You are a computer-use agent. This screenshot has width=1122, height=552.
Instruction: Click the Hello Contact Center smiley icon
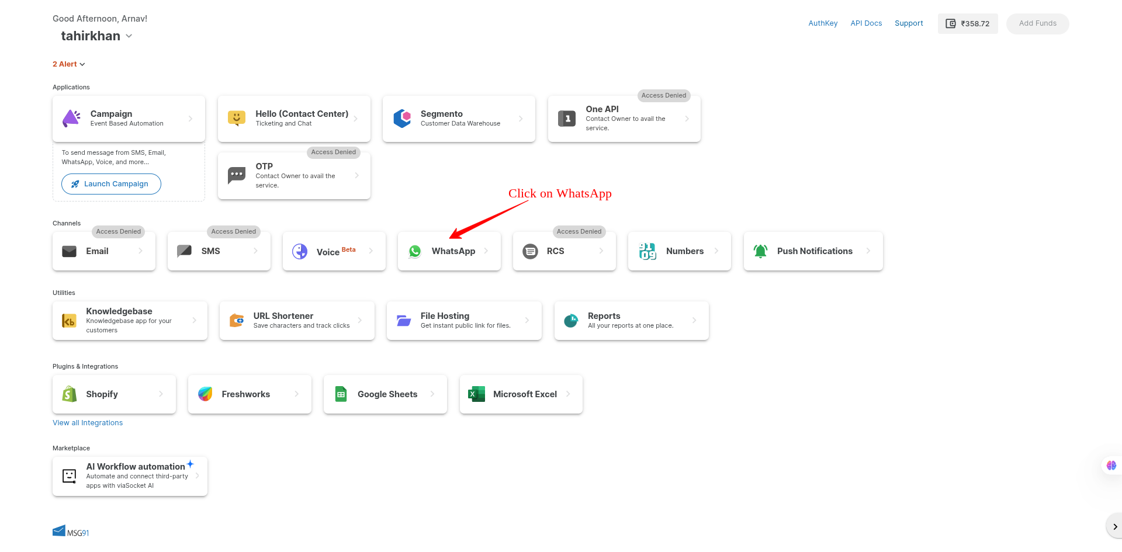click(237, 119)
